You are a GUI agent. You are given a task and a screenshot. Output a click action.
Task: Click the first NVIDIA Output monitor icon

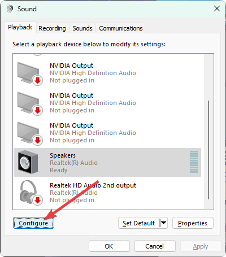click(x=30, y=73)
